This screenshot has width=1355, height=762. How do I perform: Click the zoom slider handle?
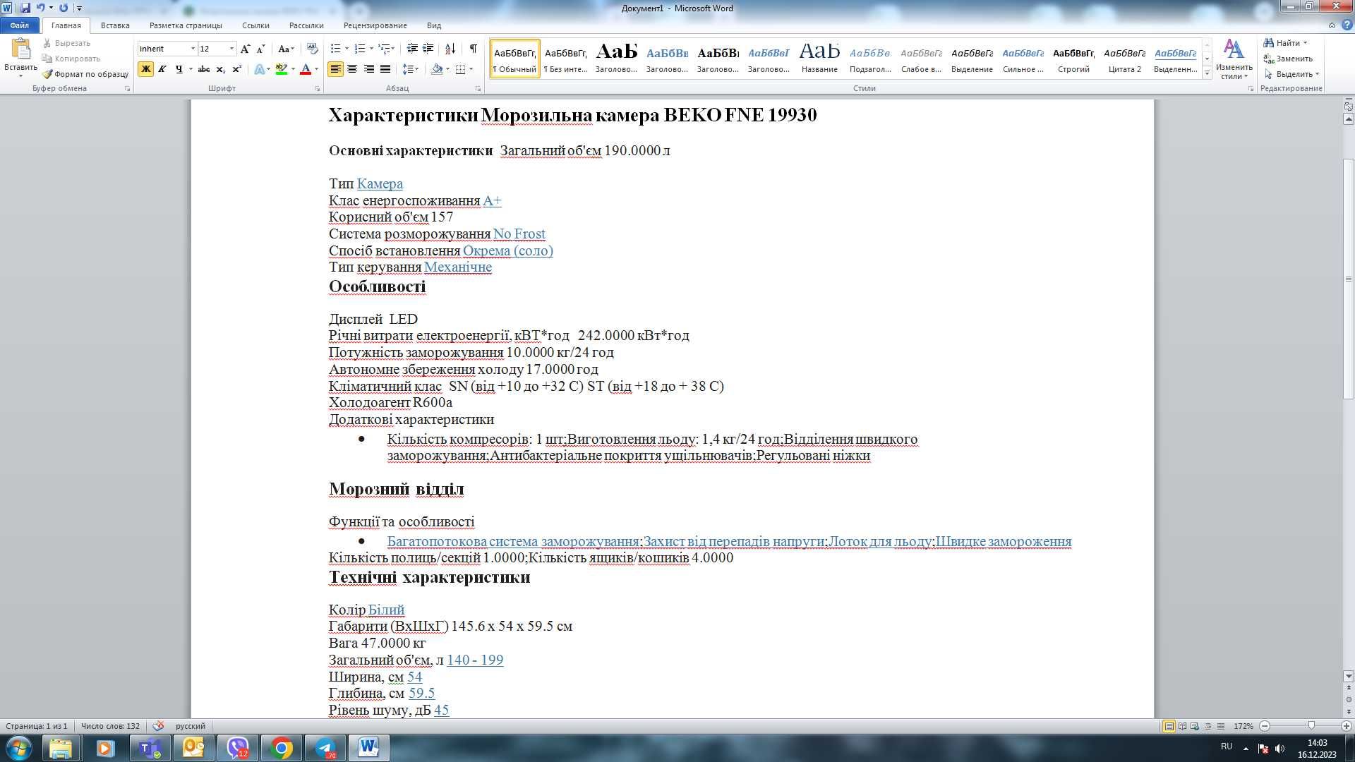pos(1311,726)
